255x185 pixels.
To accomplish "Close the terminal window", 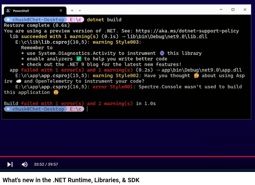I will point(245,10).
